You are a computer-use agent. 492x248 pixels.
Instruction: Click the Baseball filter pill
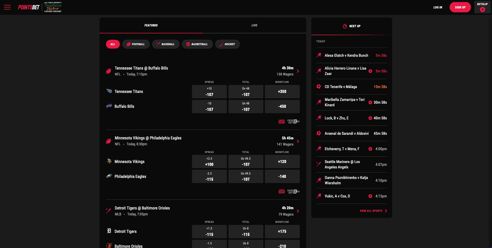(166, 44)
